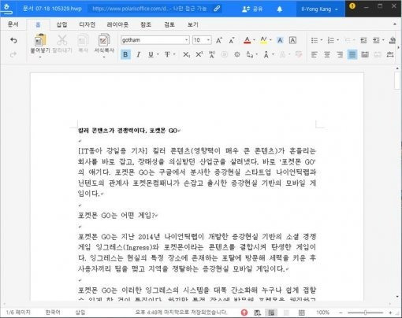Screen dimensions: 402x318
Task: Switch to the 디자인 (Design) tab
Action: pyautogui.click(x=87, y=24)
